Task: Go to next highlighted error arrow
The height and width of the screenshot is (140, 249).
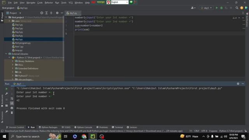Action: [x=243, y=18]
